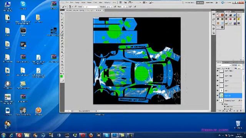The height and width of the screenshot is (138, 246).
Task: Select the Path Selection tool
Action: coord(62,62)
